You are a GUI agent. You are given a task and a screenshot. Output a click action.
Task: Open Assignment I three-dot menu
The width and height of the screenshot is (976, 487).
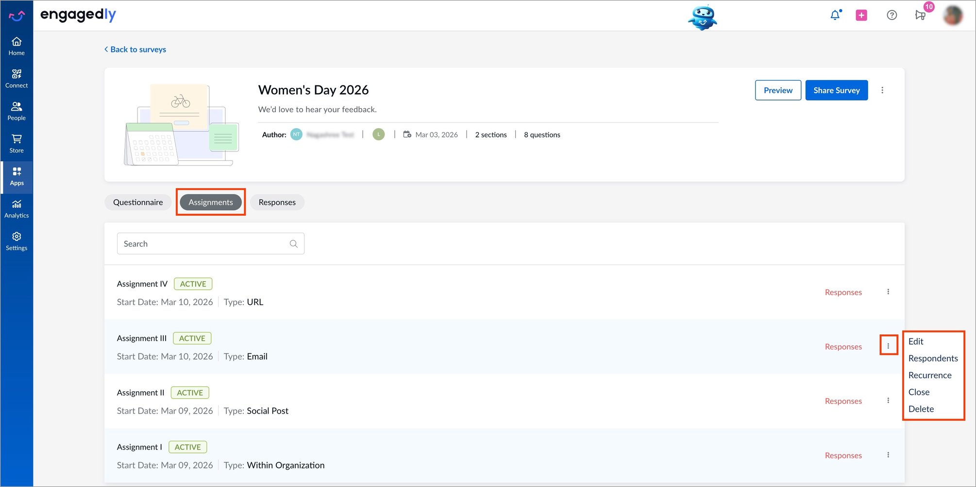click(888, 455)
